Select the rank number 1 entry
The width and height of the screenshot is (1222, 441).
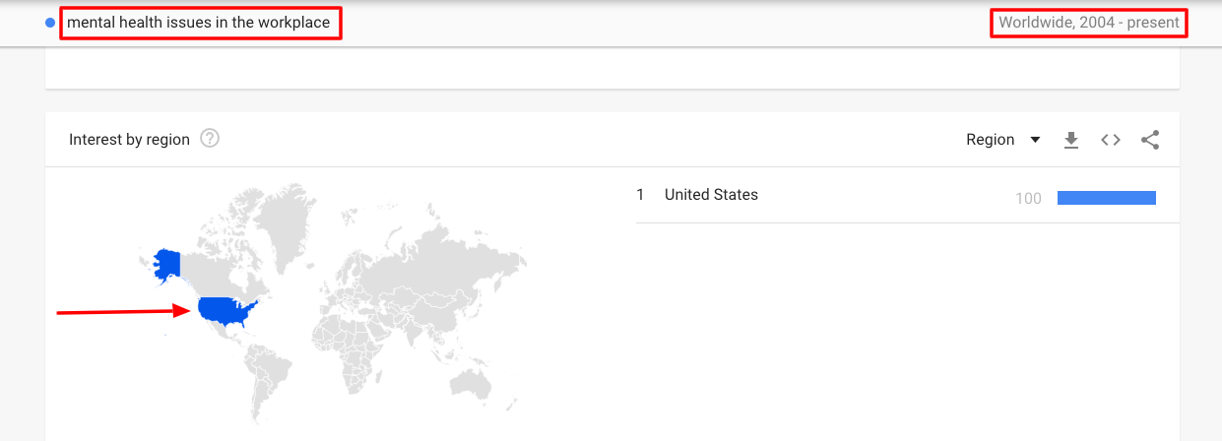[640, 195]
